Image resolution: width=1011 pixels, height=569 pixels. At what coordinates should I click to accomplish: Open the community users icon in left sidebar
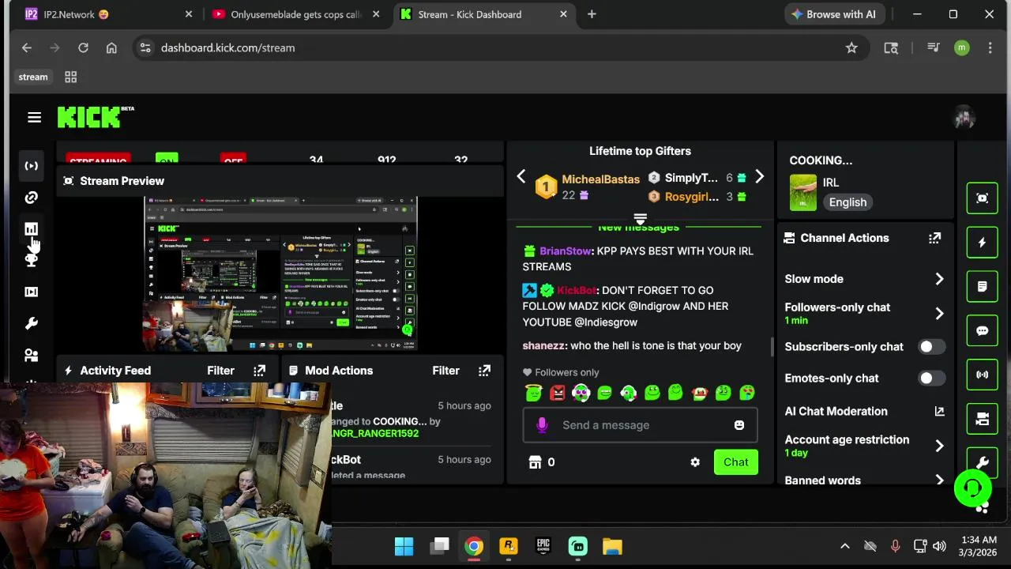pos(32,356)
